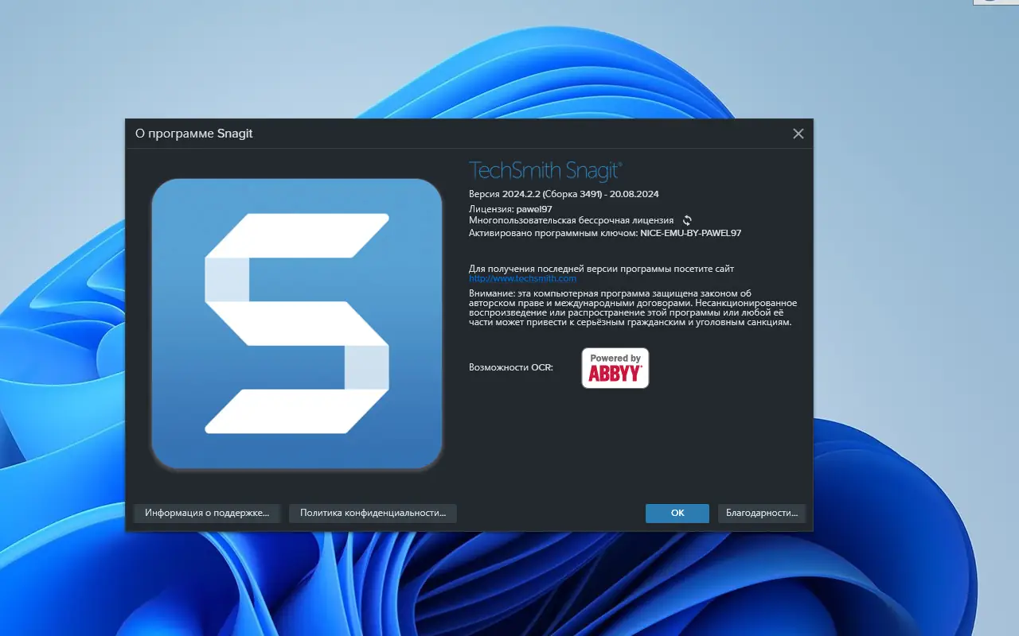Screen dimensions: 1019x636
Task: Click the Многопользовательская бессрочная лицензия text
Action: click(572, 220)
